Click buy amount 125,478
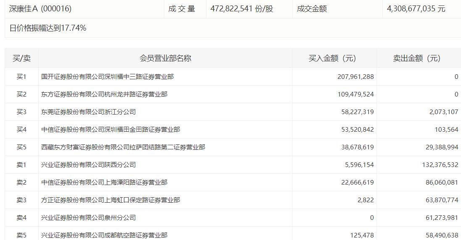461x240 pixels. pyautogui.click(x=362, y=235)
